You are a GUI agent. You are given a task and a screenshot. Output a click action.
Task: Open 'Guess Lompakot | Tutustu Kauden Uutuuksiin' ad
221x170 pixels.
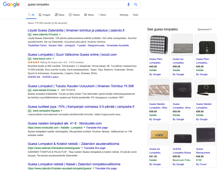[81, 86]
